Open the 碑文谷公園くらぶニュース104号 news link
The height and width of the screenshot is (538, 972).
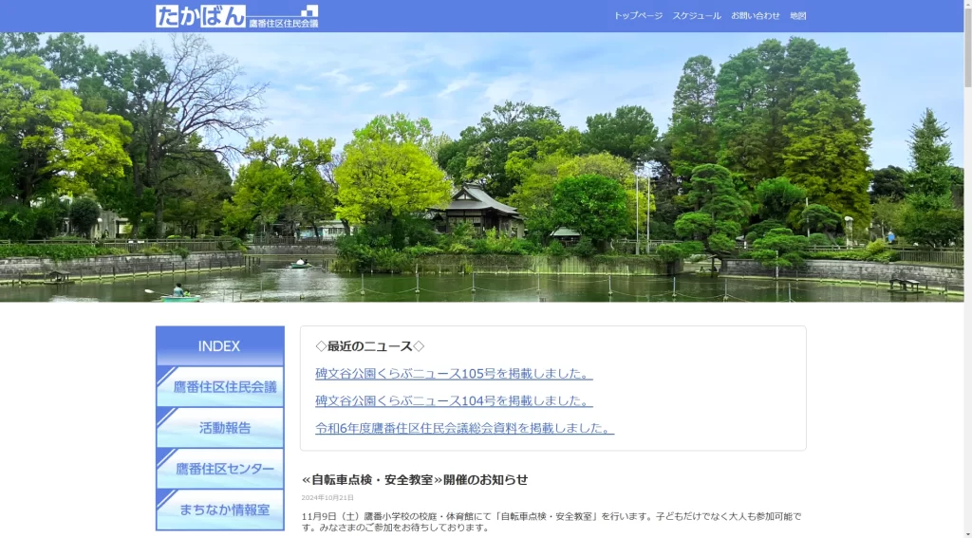[454, 401]
